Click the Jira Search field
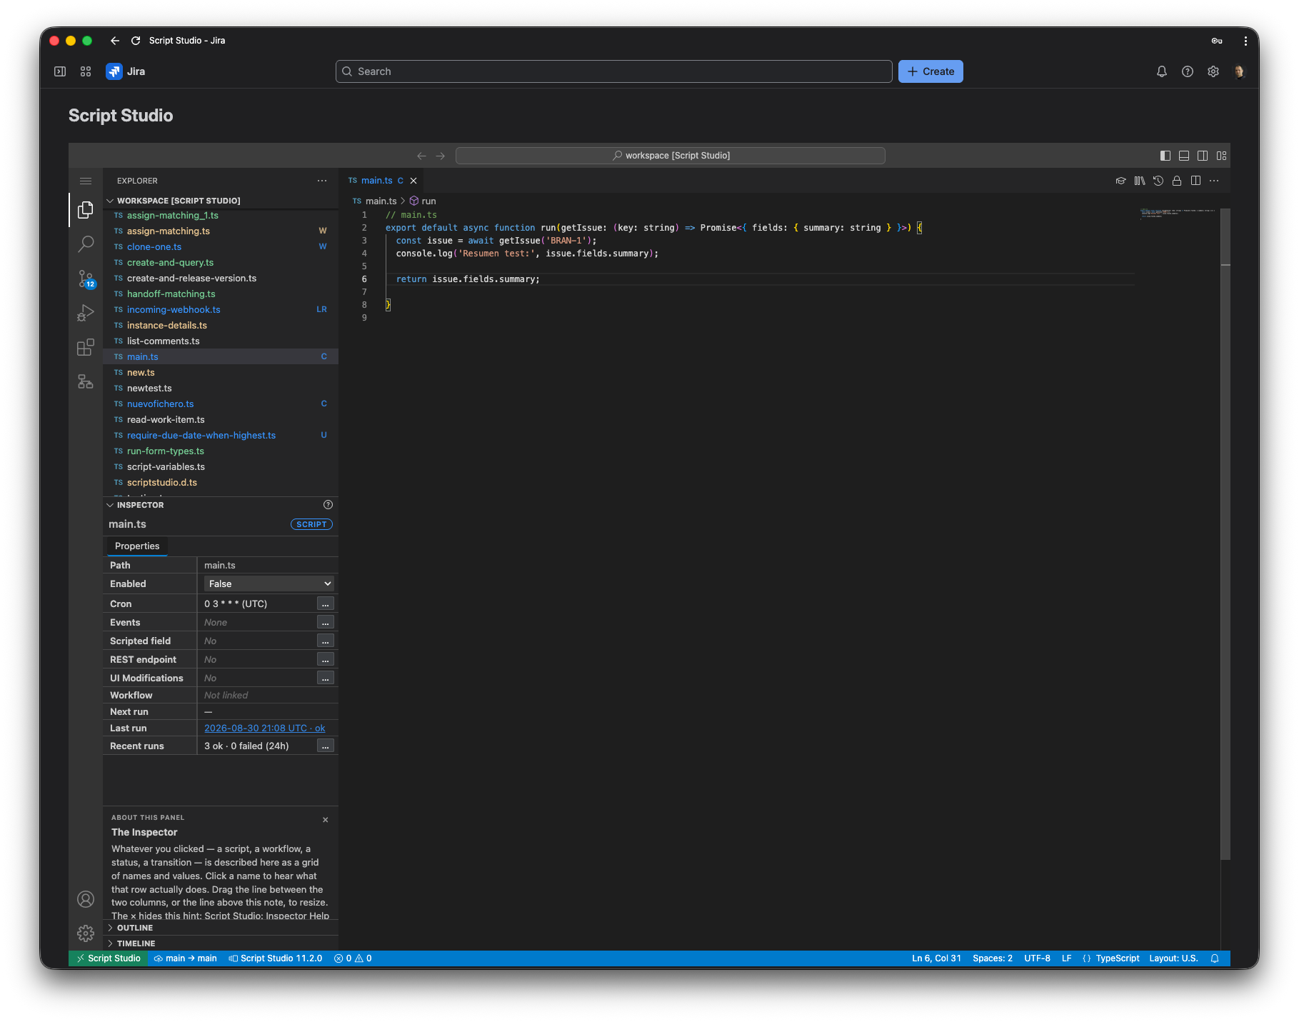This screenshot has height=1022, width=1299. (613, 71)
